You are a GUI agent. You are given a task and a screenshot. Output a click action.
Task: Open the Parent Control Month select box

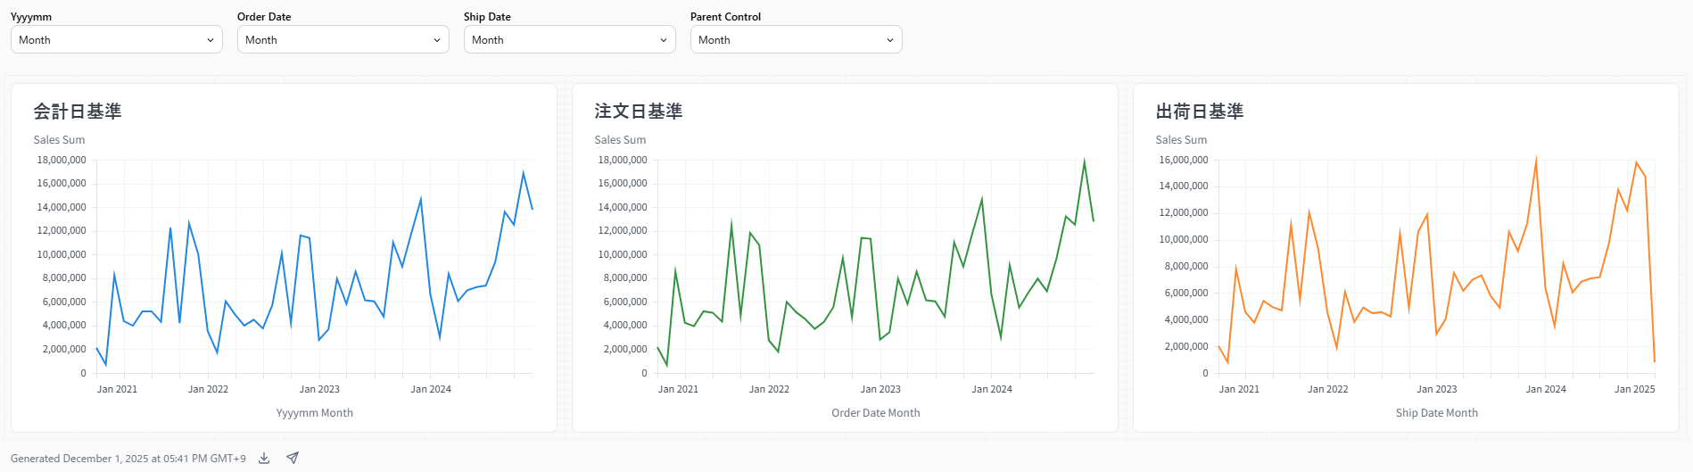787,40
